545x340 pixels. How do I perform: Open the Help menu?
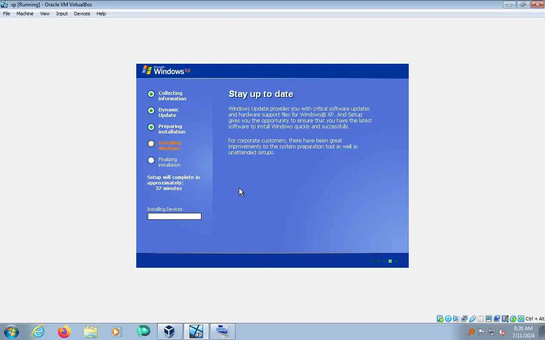pos(101,14)
